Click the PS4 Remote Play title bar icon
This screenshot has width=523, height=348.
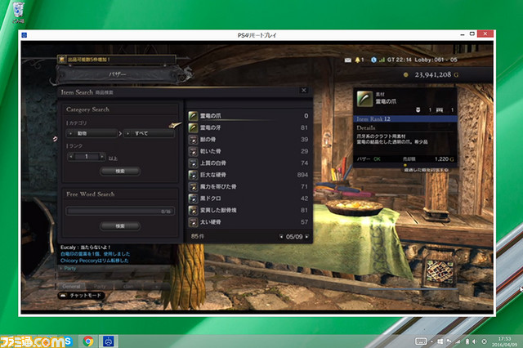[x=24, y=35]
